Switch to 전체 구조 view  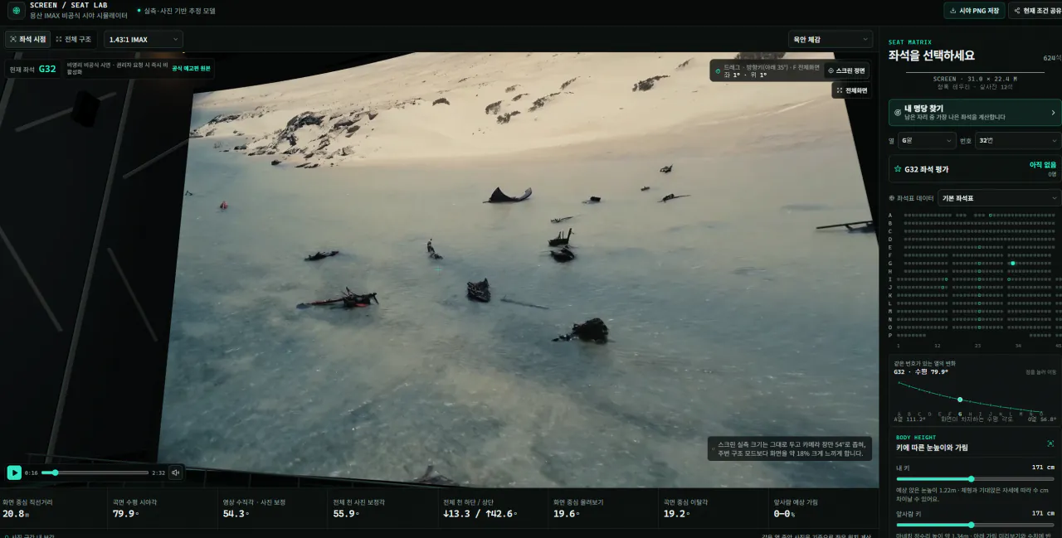(74, 39)
